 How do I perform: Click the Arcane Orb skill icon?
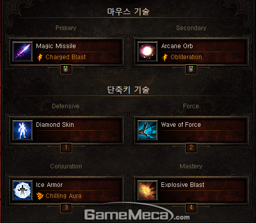[147, 52]
